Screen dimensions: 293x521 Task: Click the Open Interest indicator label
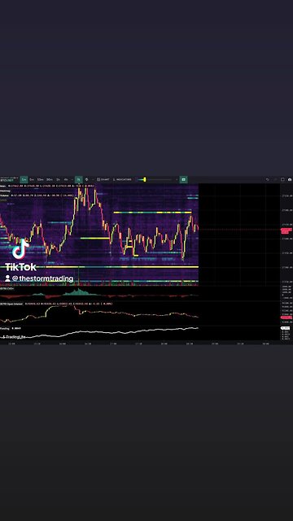(11, 304)
